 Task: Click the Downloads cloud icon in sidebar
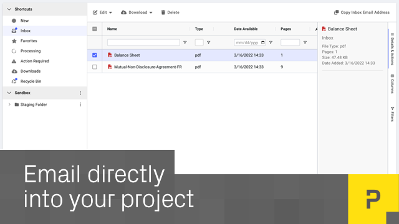(14, 72)
